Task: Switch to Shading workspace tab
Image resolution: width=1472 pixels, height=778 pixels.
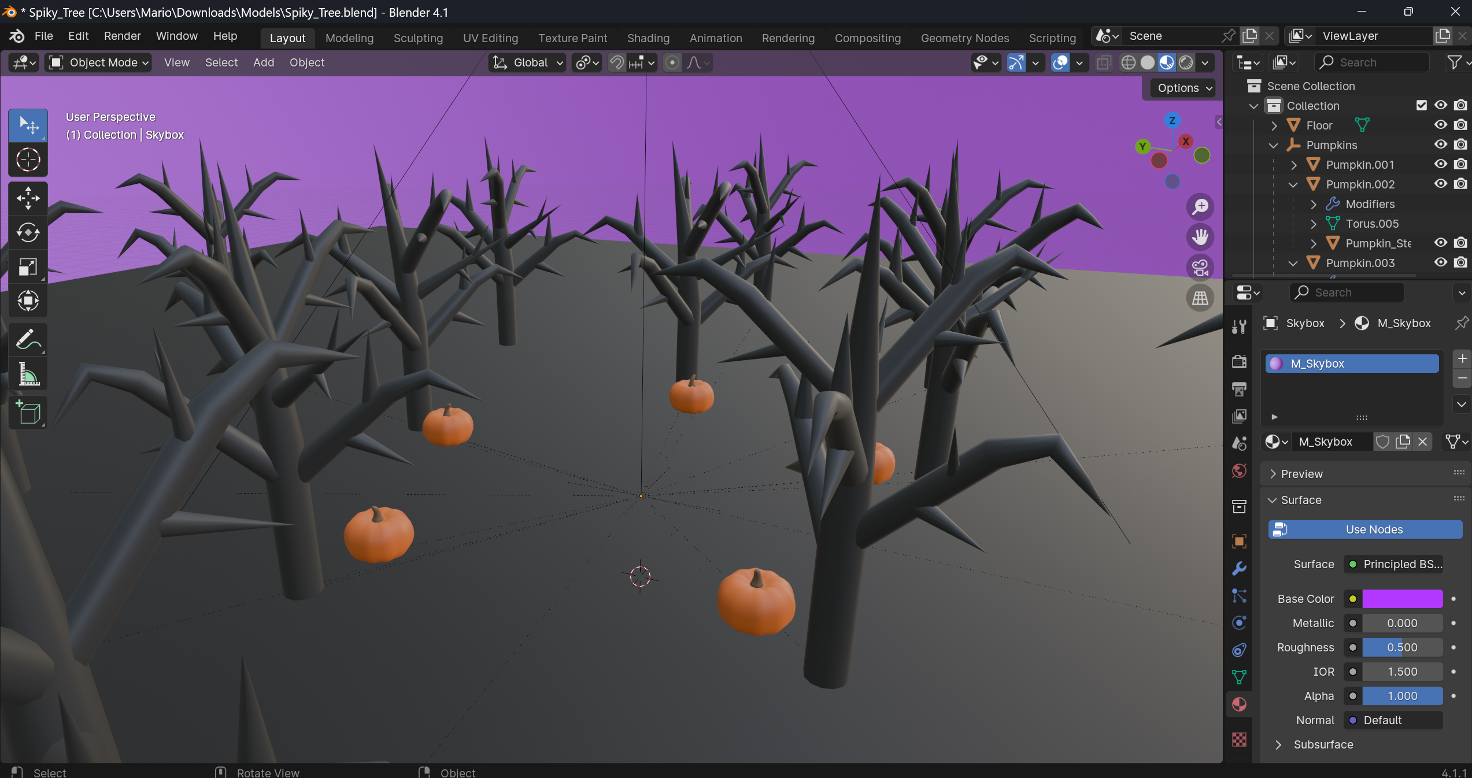Action: pos(648,38)
